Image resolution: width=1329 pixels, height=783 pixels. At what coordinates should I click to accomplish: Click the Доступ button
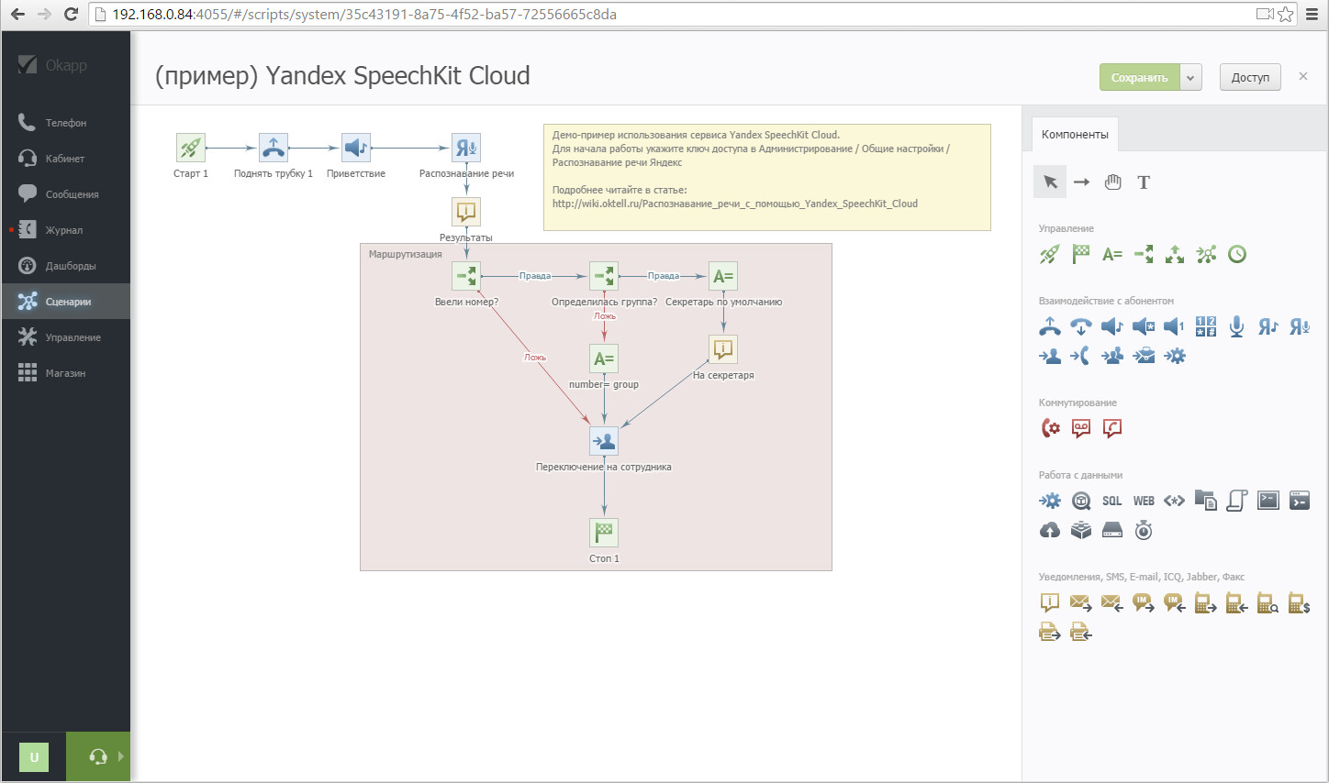pos(1249,78)
